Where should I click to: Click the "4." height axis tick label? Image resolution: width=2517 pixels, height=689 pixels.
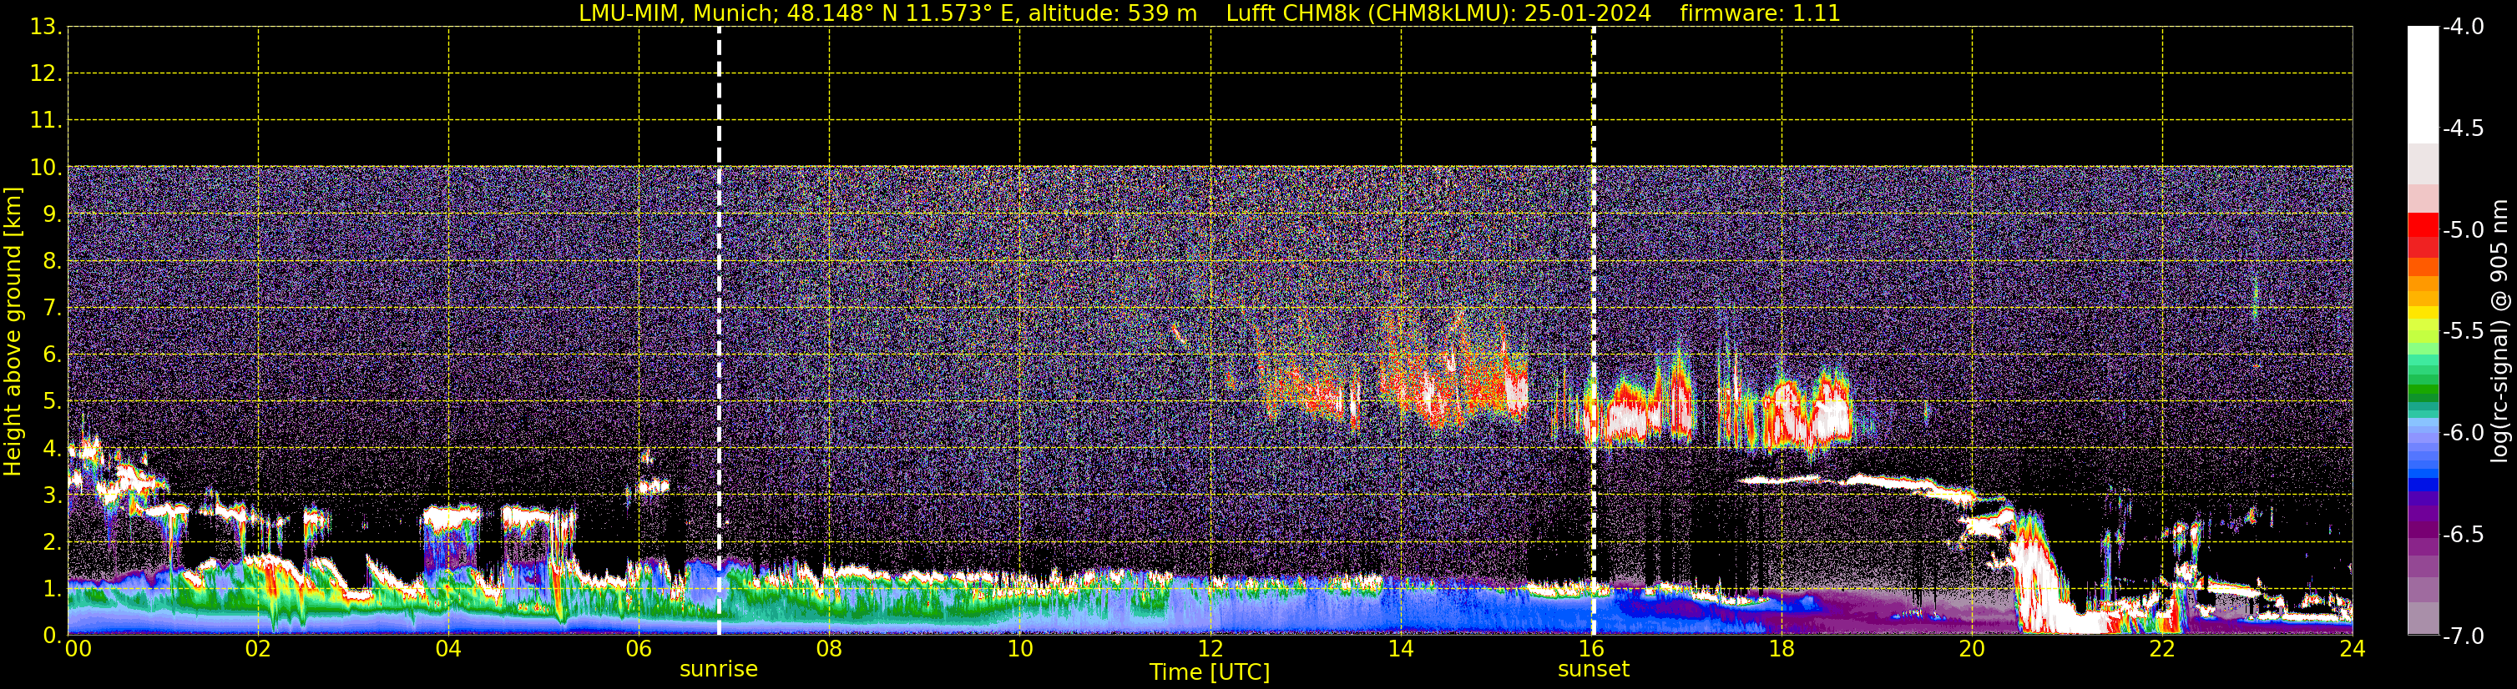(52, 448)
